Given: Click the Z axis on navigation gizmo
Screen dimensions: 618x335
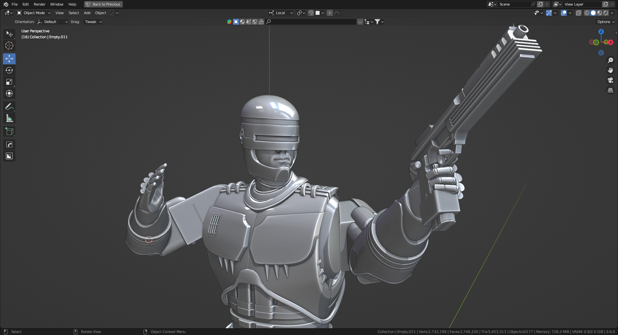Looking at the screenshot, I should pyautogui.click(x=601, y=32).
